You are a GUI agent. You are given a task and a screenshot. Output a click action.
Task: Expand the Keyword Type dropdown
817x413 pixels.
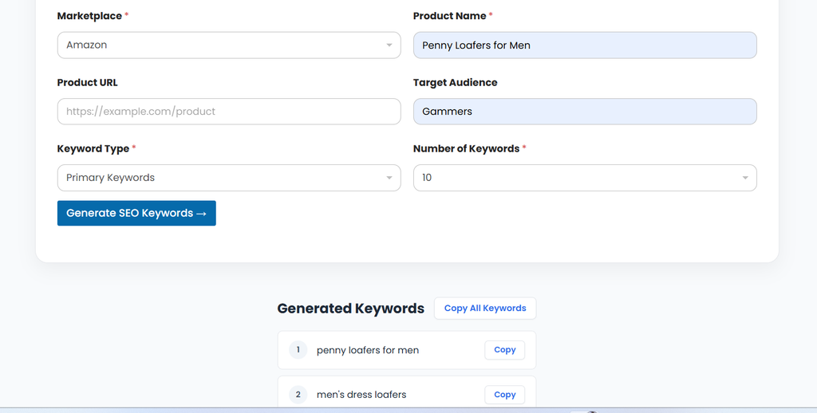[x=229, y=178]
